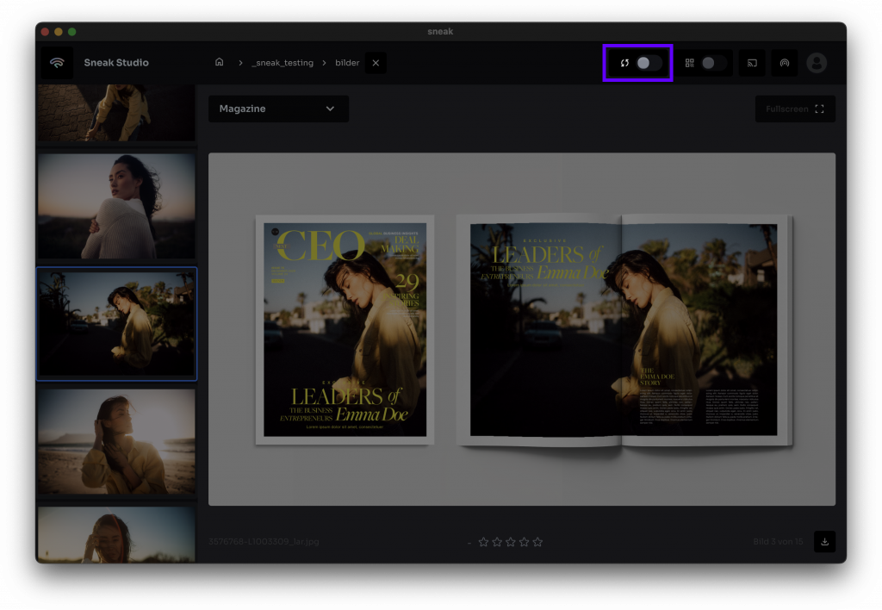Image resolution: width=882 pixels, height=610 pixels.
Task: Select thumbnail of woman in white sweater
Action: tap(116, 206)
